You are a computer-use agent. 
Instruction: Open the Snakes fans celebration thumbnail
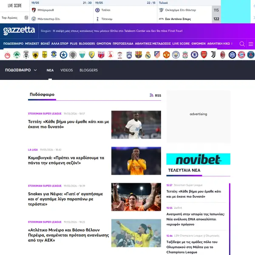[x=136, y=197]
